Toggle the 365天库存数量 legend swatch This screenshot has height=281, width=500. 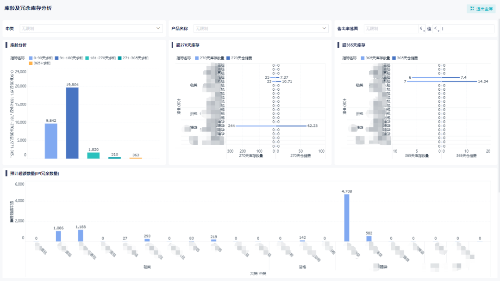(x=362, y=58)
